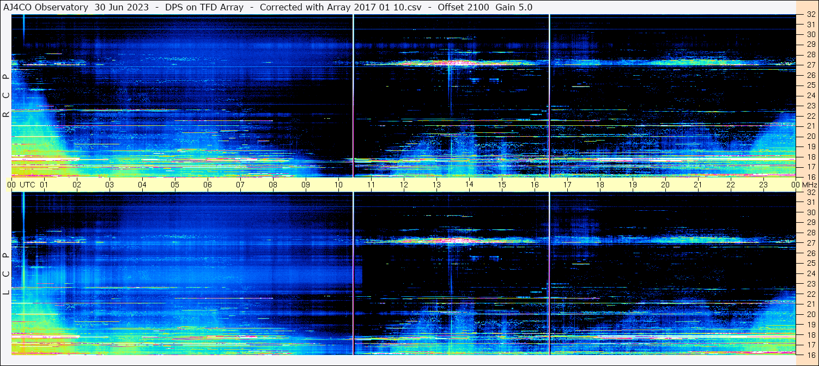Select the 06 hour label on the time axis
The width and height of the screenshot is (819, 366).
point(208,185)
